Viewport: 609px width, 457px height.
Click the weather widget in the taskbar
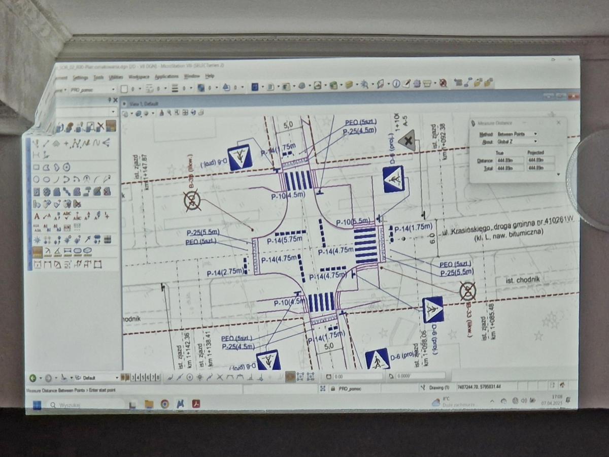(x=453, y=402)
